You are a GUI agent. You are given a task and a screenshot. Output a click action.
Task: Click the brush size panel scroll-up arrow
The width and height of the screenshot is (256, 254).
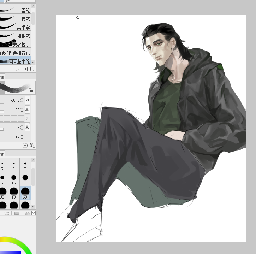click(33, 160)
